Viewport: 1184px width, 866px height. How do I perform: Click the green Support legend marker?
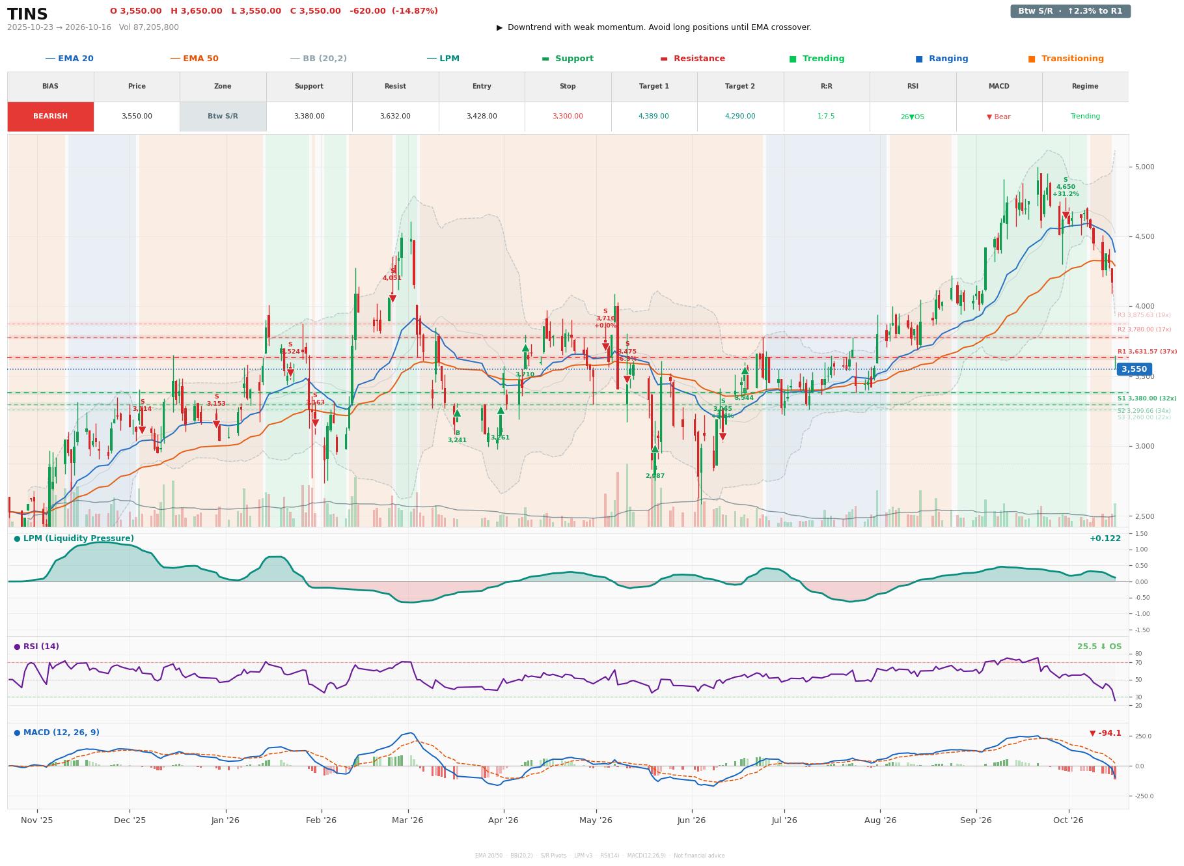click(545, 59)
